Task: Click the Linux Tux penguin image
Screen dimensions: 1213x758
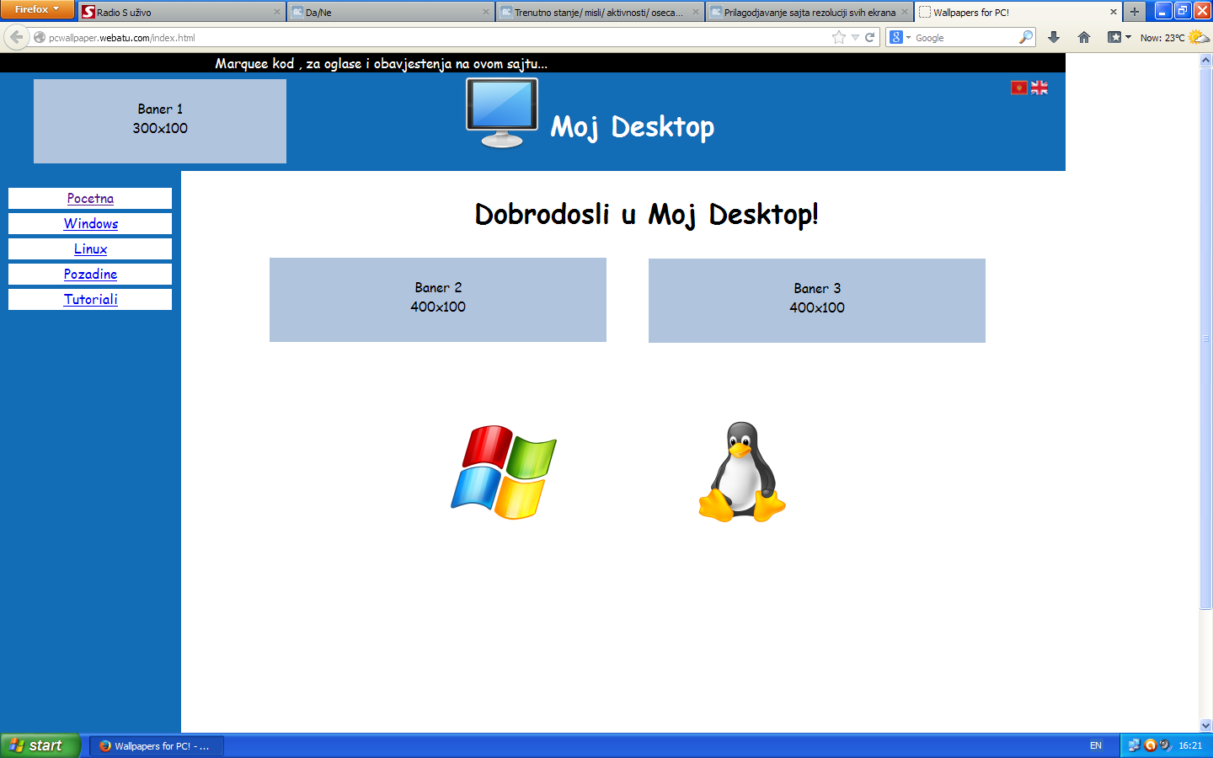Action: [x=742, y=472]
